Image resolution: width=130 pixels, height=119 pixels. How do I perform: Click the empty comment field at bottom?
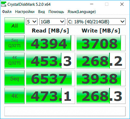point(65,111)
